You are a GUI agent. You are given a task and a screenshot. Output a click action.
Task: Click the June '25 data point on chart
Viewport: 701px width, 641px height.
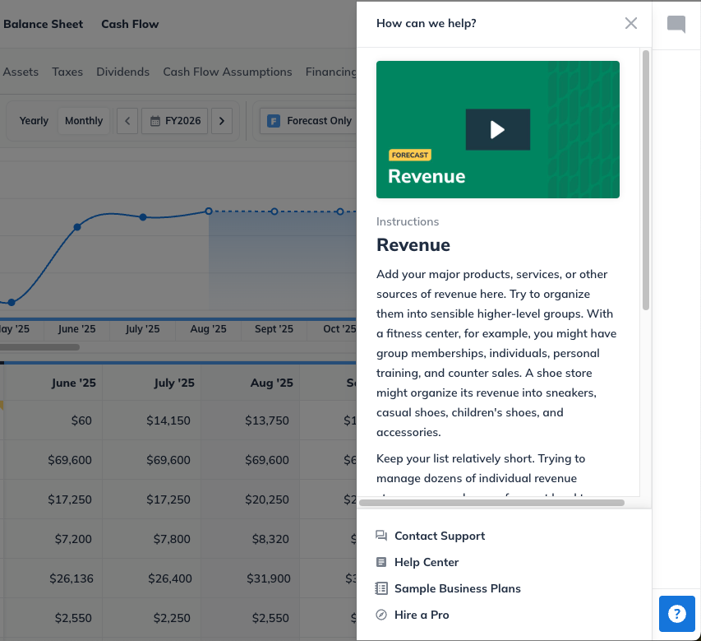77,227
